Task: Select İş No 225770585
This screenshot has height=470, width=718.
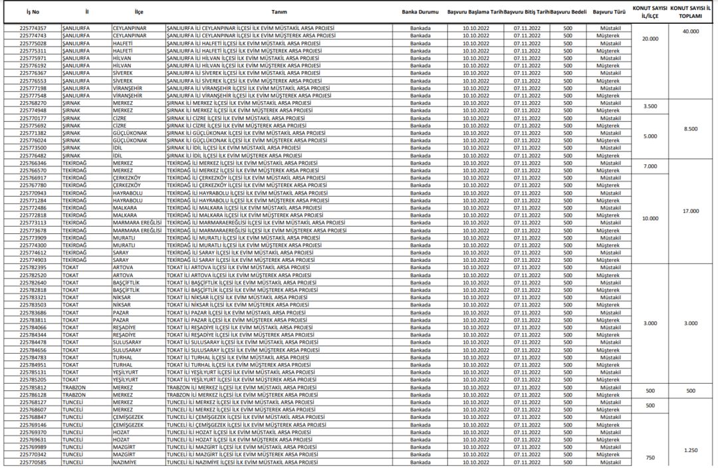Action: 33,462
